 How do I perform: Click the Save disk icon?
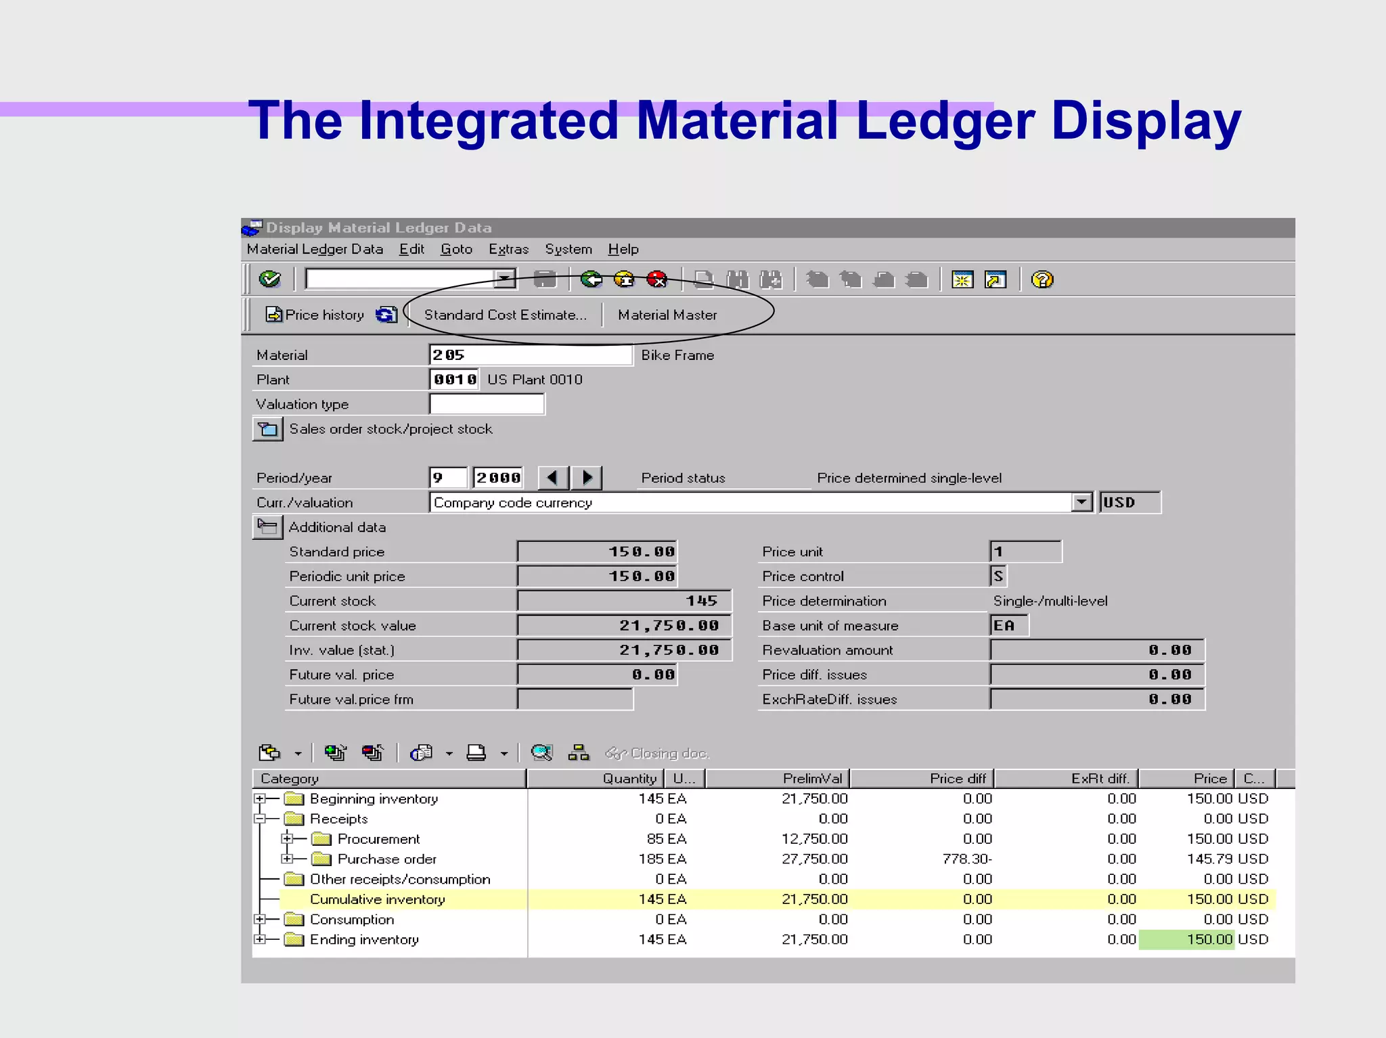point(545,279)
